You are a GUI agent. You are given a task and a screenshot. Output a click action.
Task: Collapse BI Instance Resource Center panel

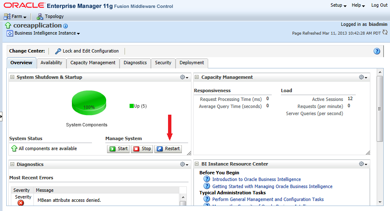[197, 164]
